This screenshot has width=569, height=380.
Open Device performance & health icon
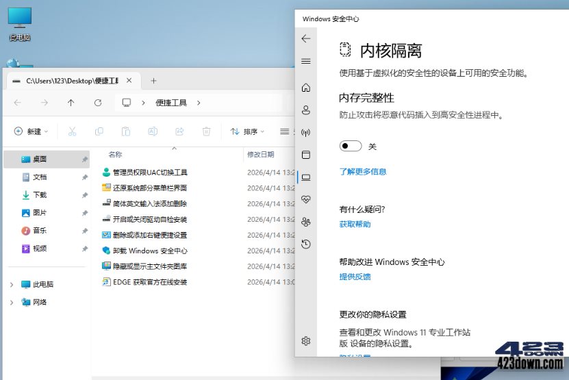point(306,199)
